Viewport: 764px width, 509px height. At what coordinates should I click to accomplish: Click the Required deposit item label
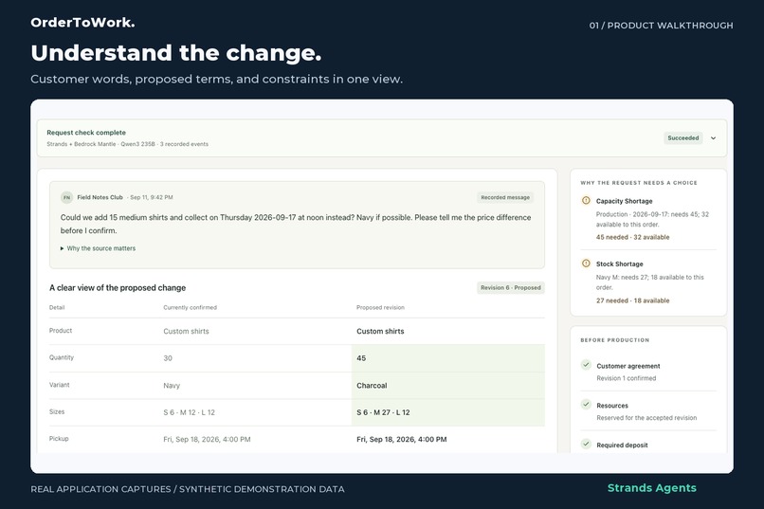pos(622,445)
